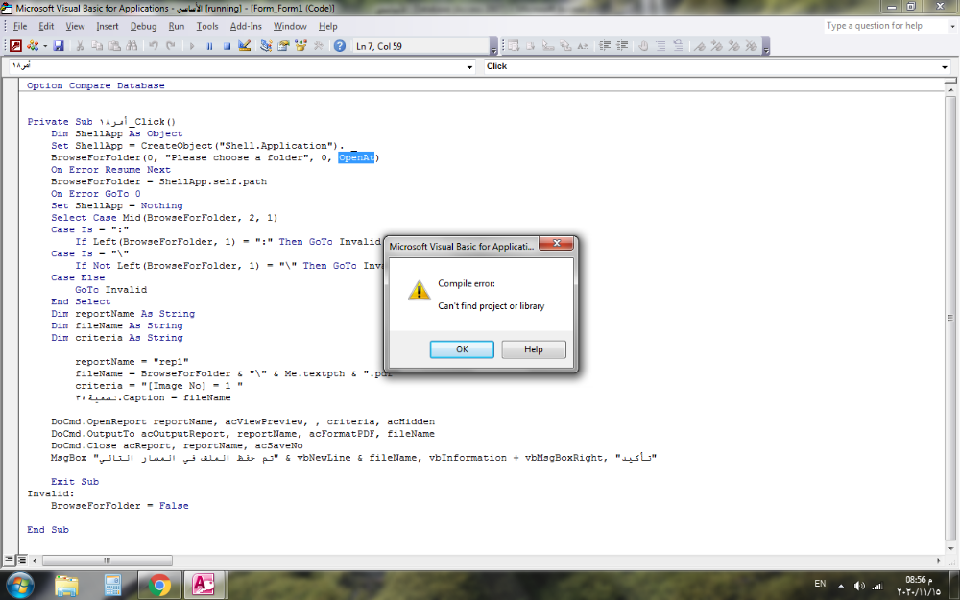Click the Break pause icon
The image size is (960, 600).
click(x=209, y=46)
